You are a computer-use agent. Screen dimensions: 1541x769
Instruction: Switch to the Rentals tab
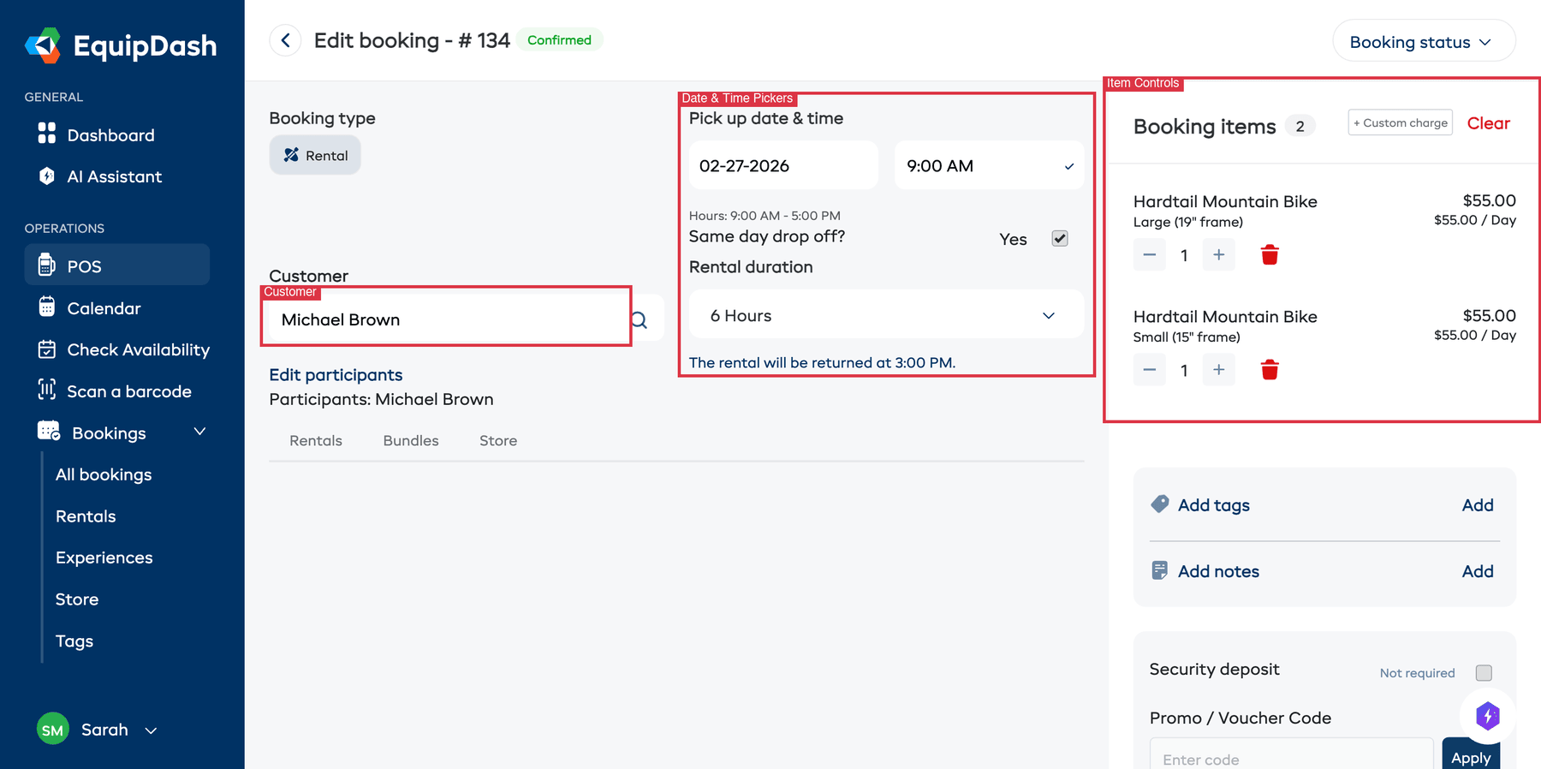click(x=316, y=440)
